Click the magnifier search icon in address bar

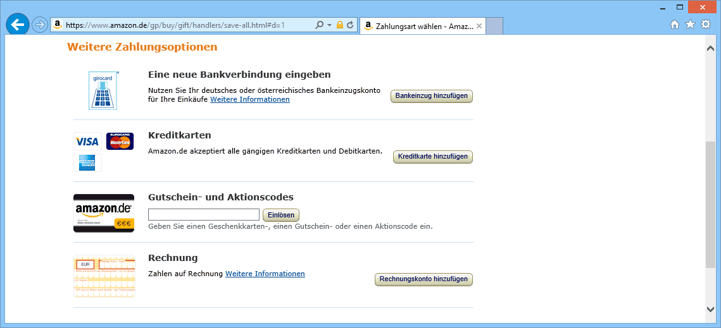(x=320, y=25)
